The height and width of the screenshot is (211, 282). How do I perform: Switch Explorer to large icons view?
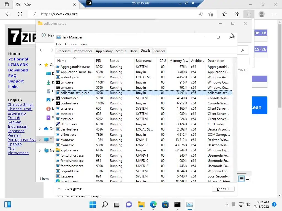click(x=248, y=179)
